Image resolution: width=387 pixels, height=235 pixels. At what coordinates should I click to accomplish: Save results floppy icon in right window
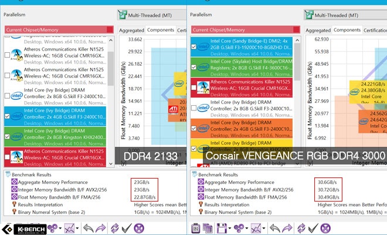(x=222, y=228)
